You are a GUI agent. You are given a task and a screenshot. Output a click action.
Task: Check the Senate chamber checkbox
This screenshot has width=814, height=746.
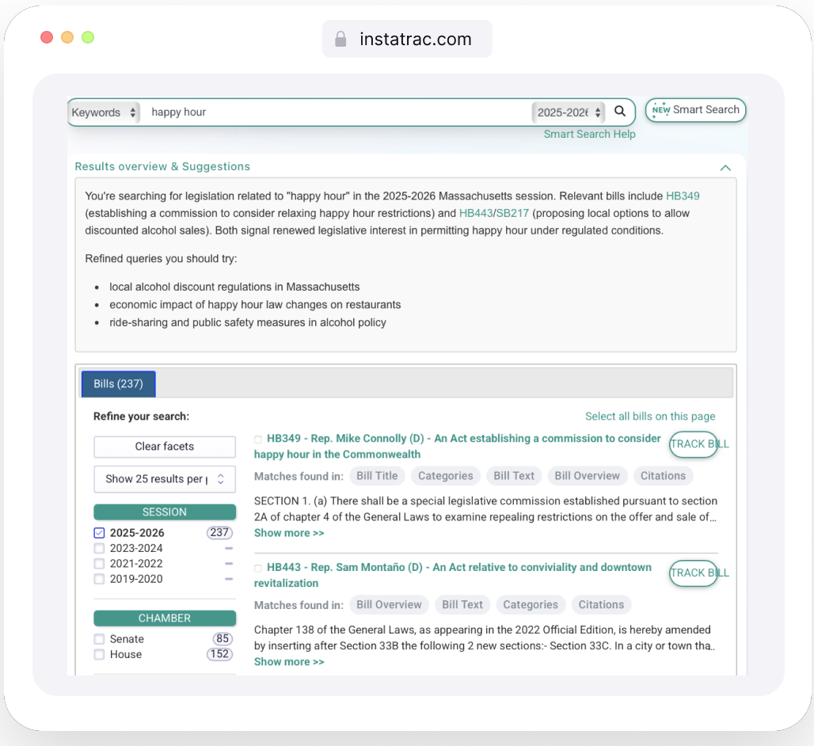click(x=99, y=638)
